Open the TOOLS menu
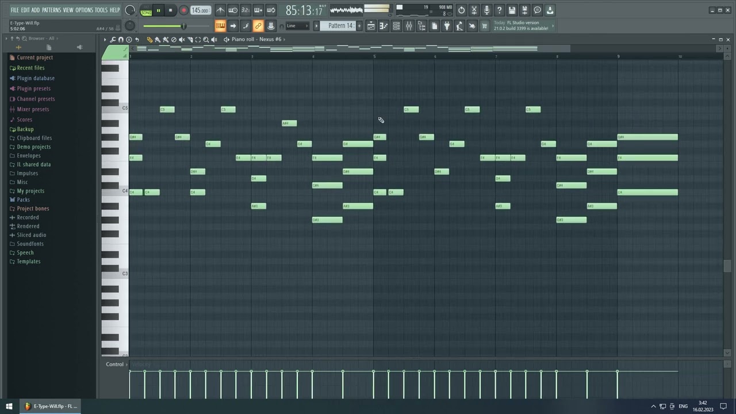This screenshot has width=736, height=414. (101, 10)
